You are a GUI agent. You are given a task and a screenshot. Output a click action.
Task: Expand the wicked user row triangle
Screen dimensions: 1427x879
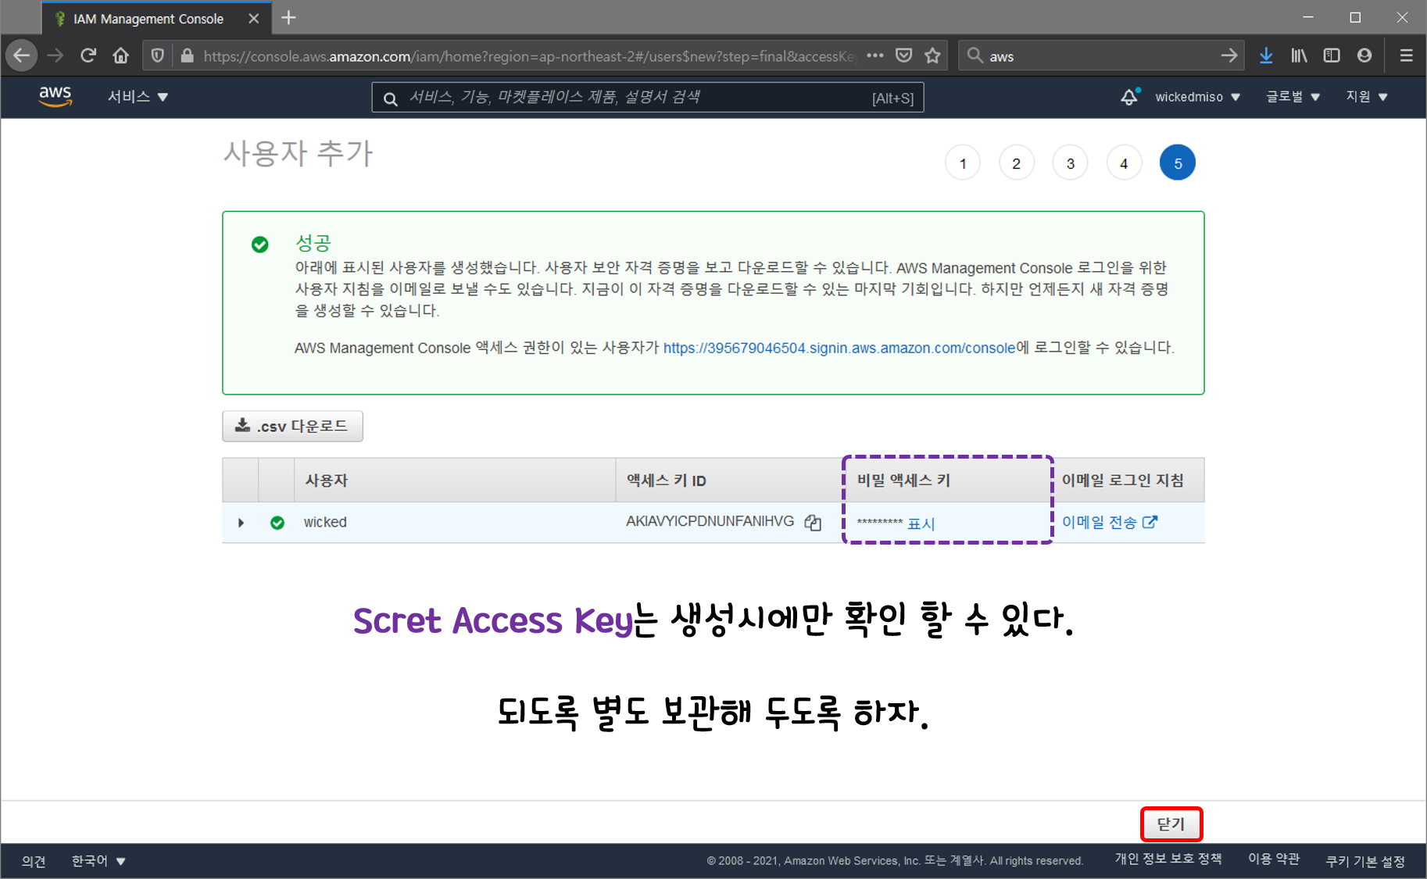241,523
